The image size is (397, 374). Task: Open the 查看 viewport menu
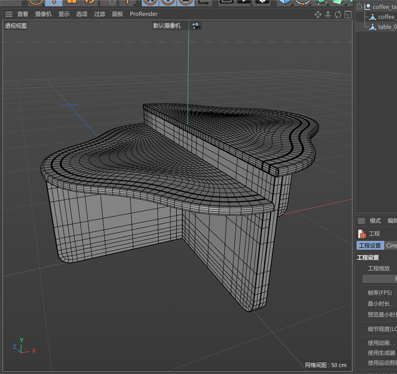tap(23, 14)
